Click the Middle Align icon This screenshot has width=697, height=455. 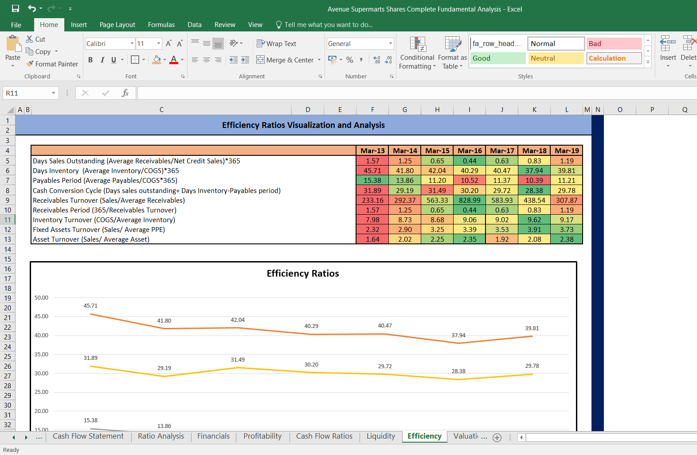207,43
